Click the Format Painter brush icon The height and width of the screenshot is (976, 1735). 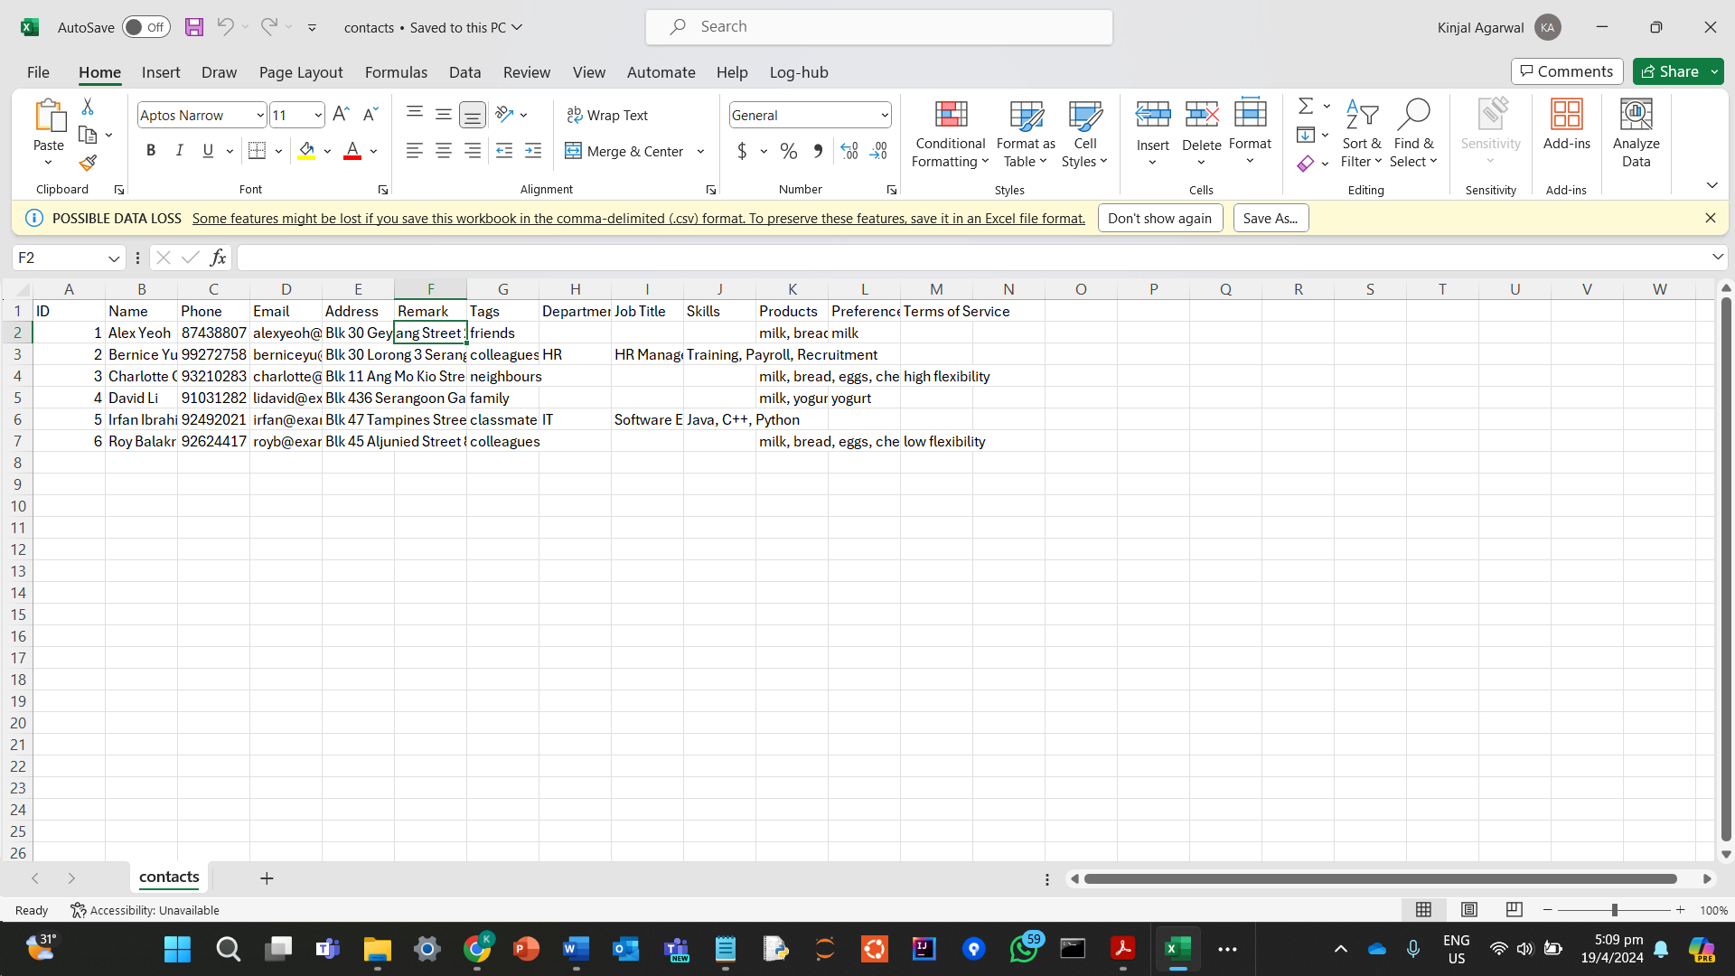[88, 164]
